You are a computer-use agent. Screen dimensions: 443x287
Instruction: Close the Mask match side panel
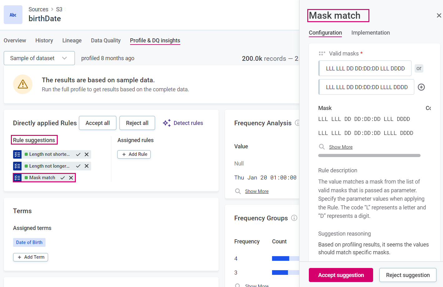[439, 16]
